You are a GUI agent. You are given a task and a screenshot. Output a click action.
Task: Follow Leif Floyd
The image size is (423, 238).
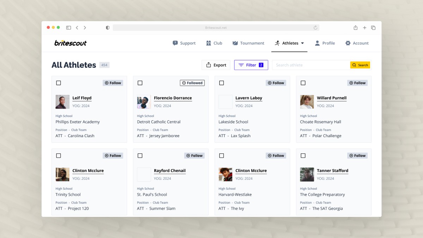[113, 83]
